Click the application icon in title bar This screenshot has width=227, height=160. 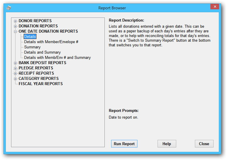[x=9, y=8]
